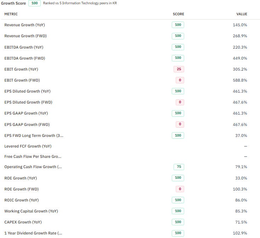This screenshot has height=238, width=260.
Task: Click score badge 0 for EPS GAAP Growth (FWD)
Action: point(180,124)
